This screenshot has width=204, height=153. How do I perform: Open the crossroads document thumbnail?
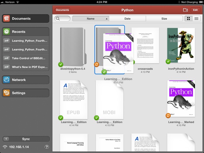coord(146,45)
